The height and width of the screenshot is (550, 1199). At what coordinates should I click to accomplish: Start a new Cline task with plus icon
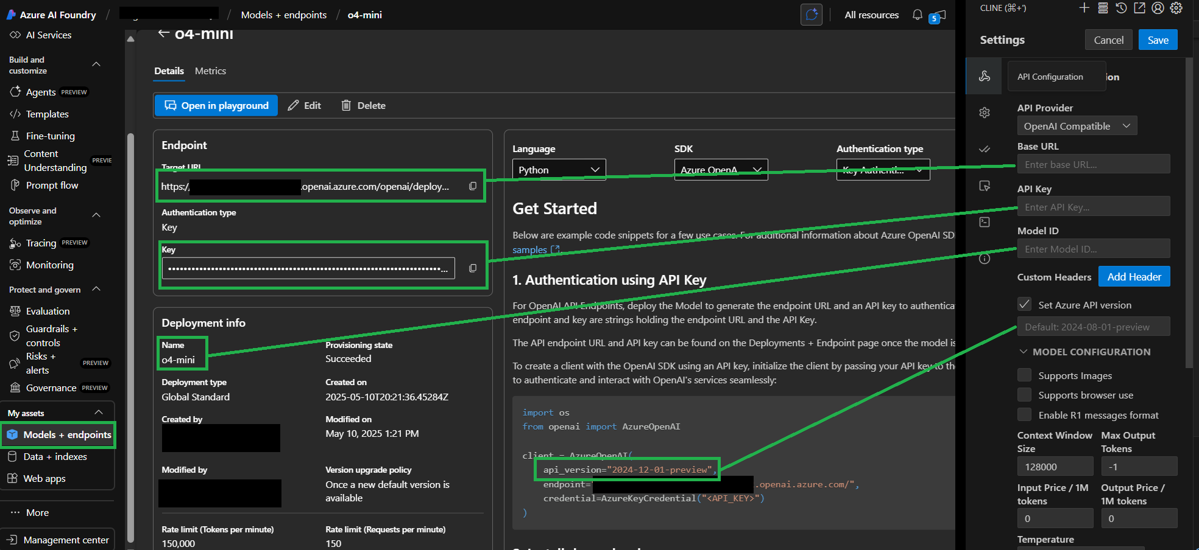[1084, 8]
